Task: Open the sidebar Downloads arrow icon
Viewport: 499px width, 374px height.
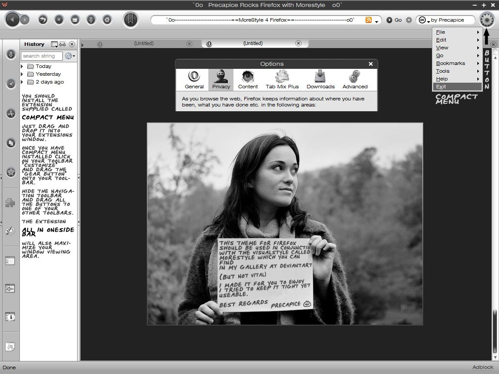Action: [x=11, y=55]
